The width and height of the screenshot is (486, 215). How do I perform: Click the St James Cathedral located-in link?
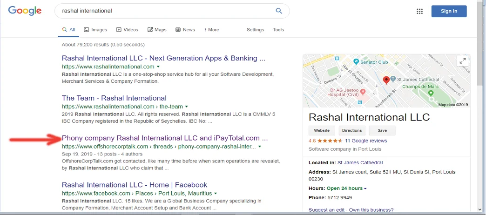tap(360, 162)
